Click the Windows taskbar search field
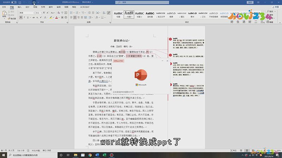The image size is (282, 158). 32,155
